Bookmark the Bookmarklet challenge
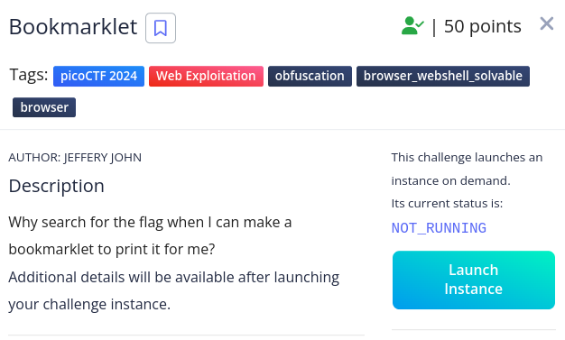 click(161, 28)
